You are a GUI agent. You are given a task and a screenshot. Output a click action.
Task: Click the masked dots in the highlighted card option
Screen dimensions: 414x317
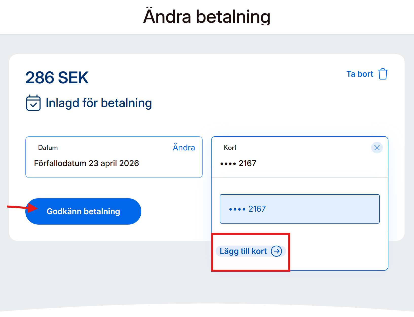(x=237, y=209)
